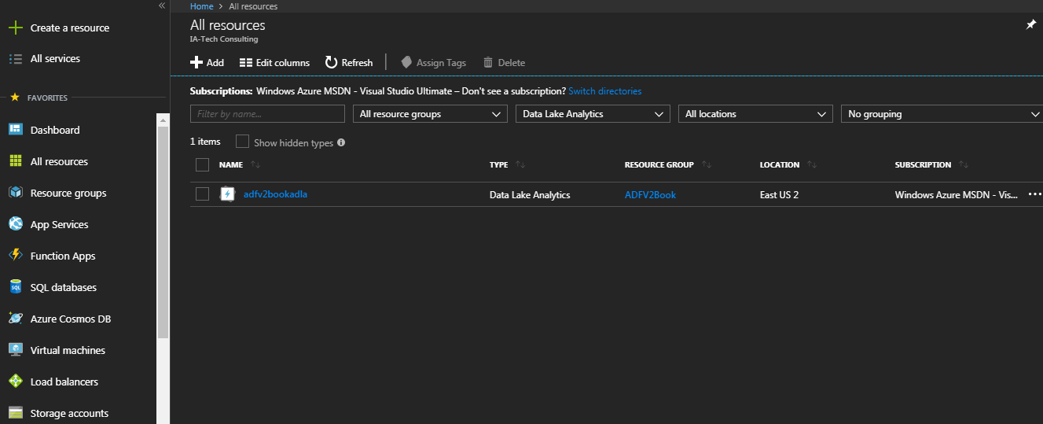Sort by the Resource Group column arrows
The width and height of the screenshot is (1043, 424).
706,165
